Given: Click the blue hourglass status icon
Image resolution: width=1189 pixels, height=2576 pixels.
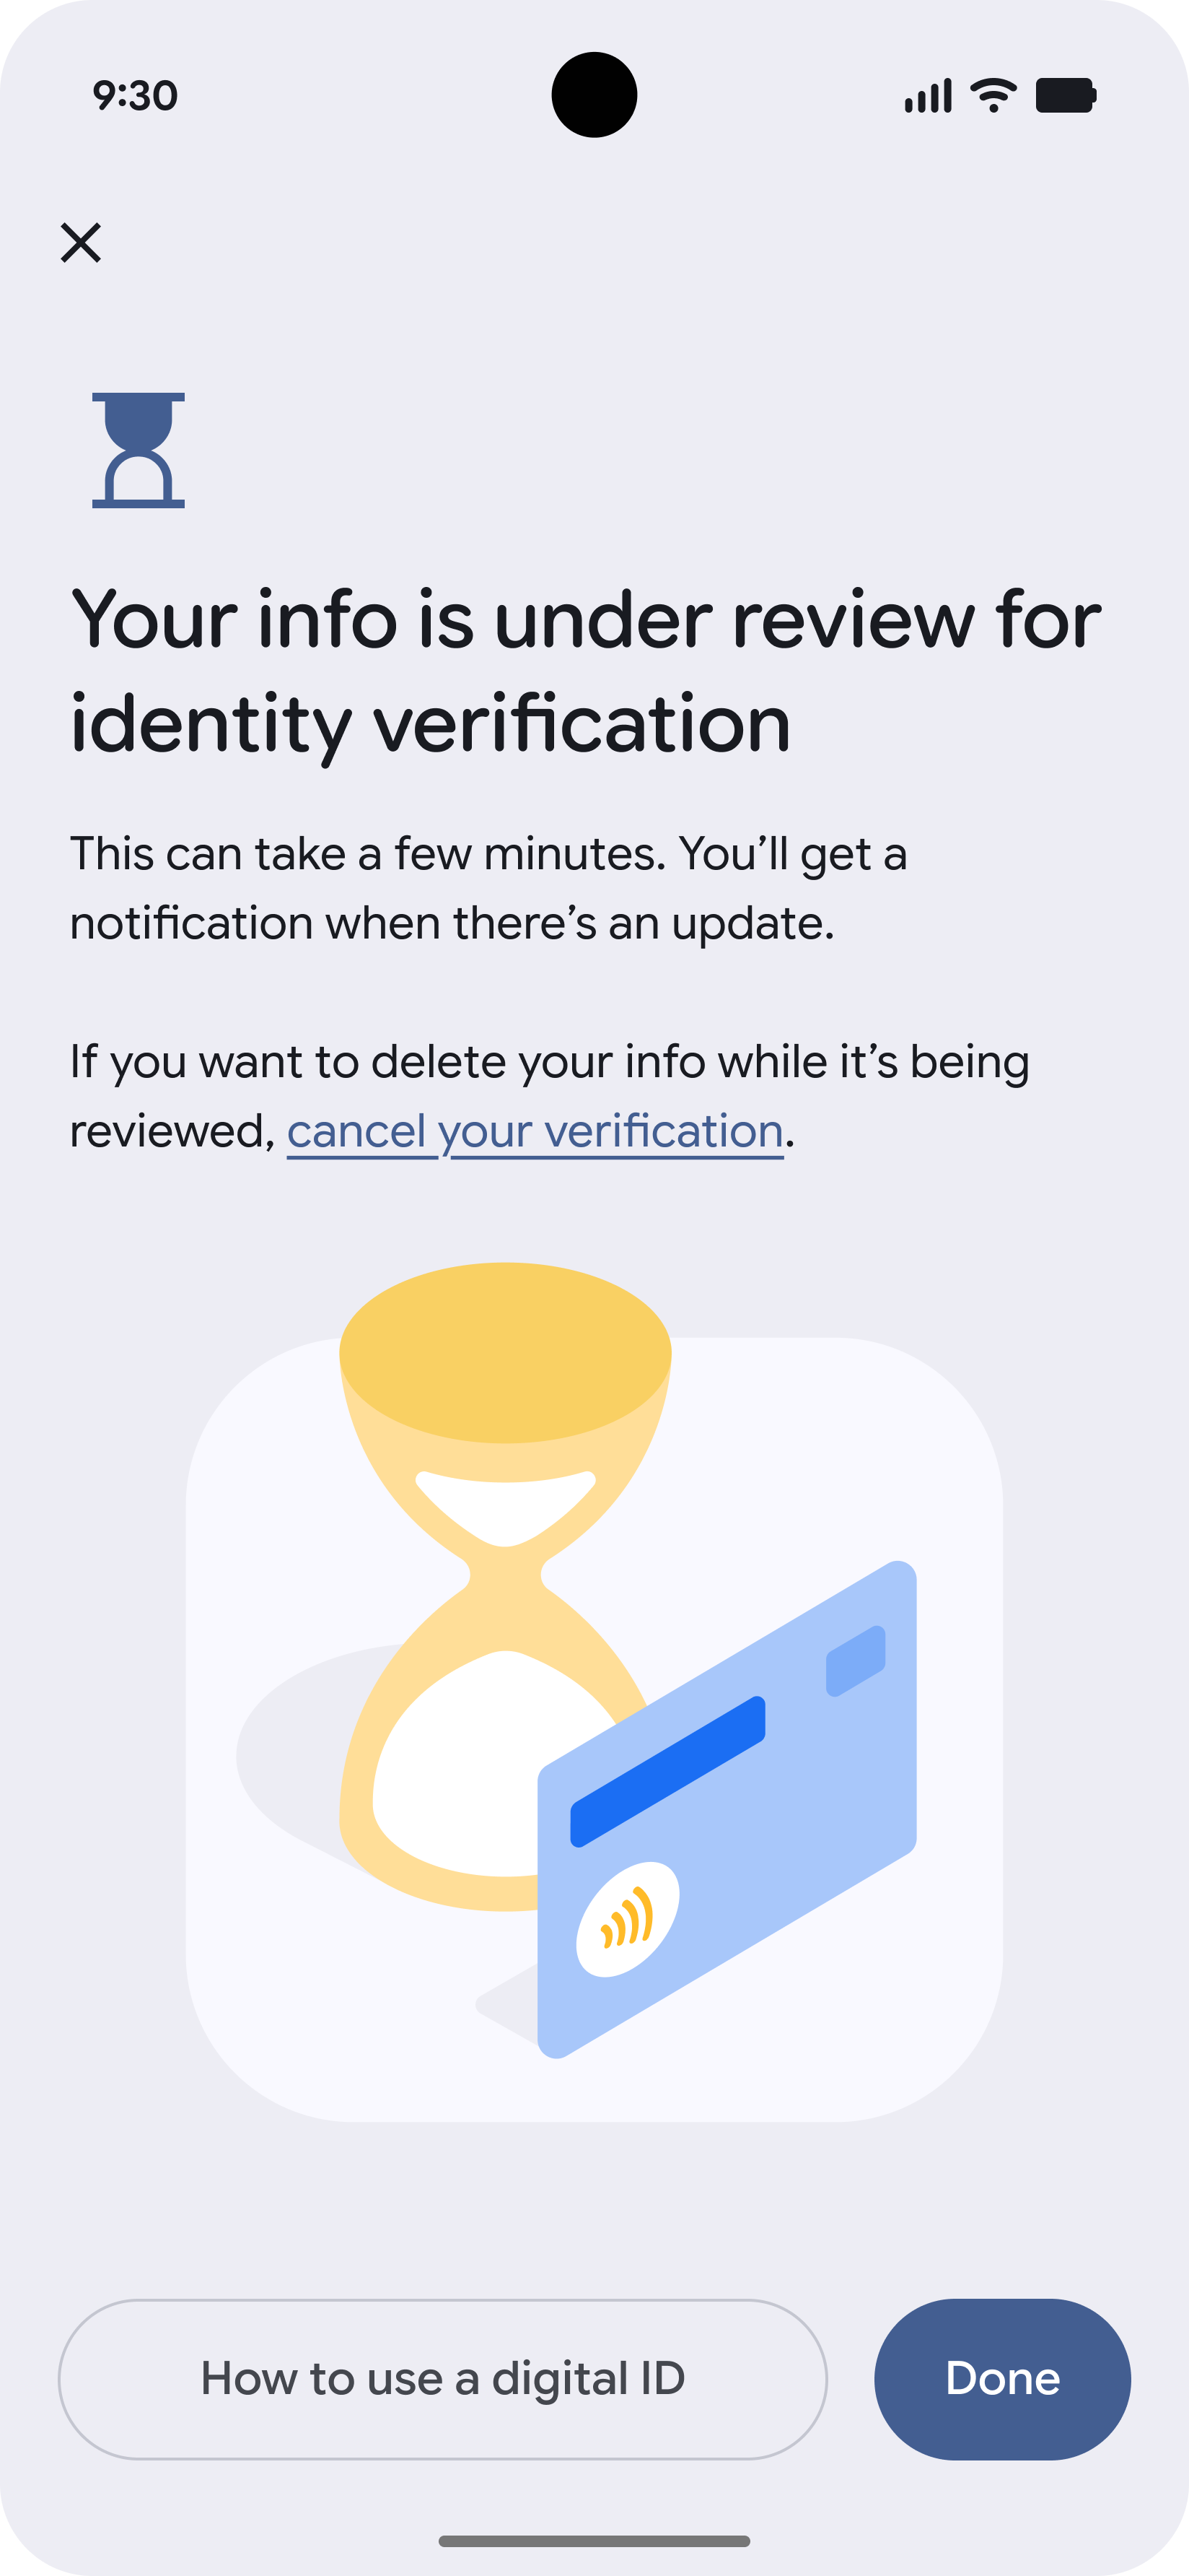Looking at the screenshot, I should point(139,450).
